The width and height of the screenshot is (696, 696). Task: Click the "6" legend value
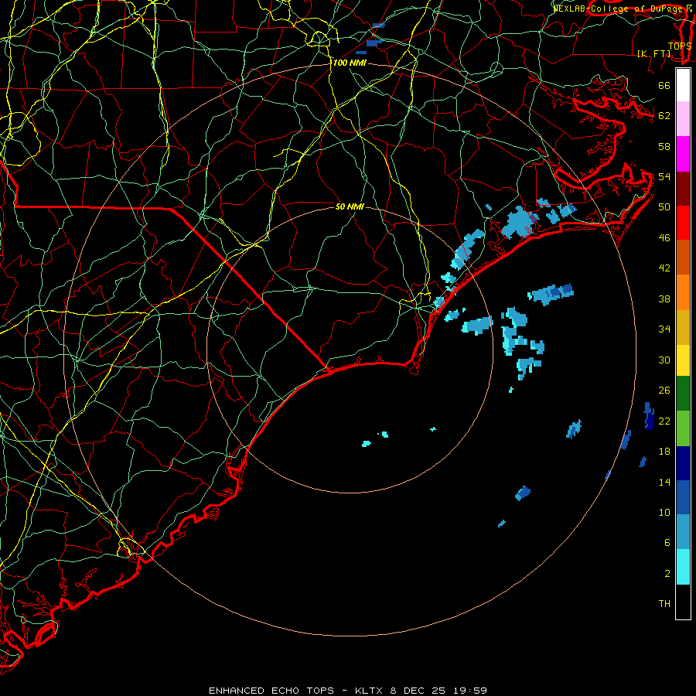click(x=667, y=543)
